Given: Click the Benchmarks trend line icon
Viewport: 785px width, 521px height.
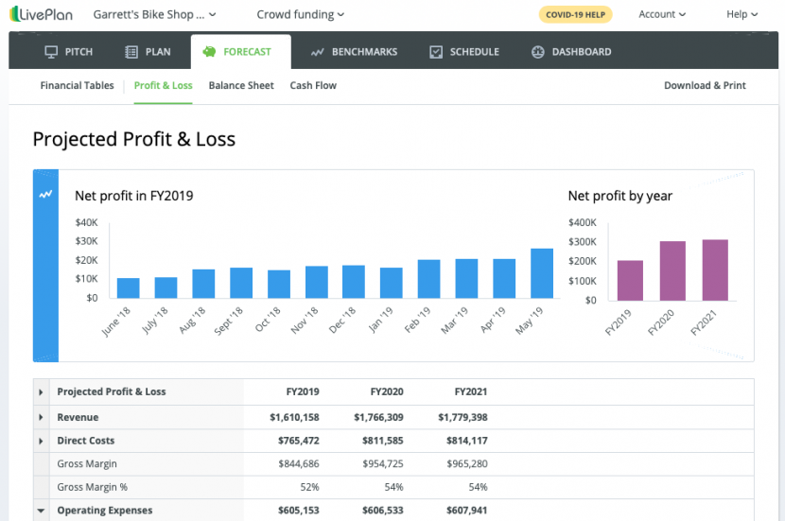Looking at the screenshot, I should [318, 52].
